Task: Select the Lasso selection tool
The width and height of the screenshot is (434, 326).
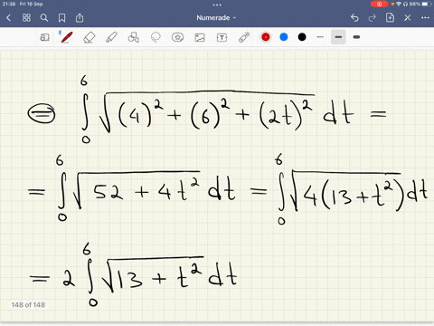Action: click(156, 37)
